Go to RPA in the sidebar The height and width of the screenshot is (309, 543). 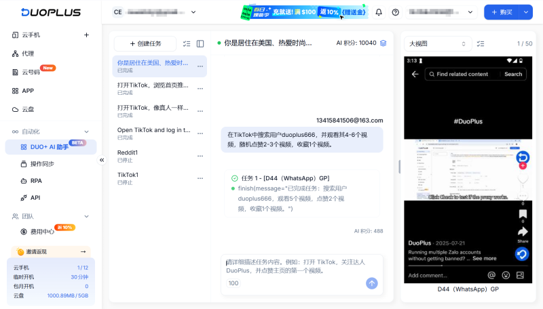pyautogui.click(x=36, y=180)
